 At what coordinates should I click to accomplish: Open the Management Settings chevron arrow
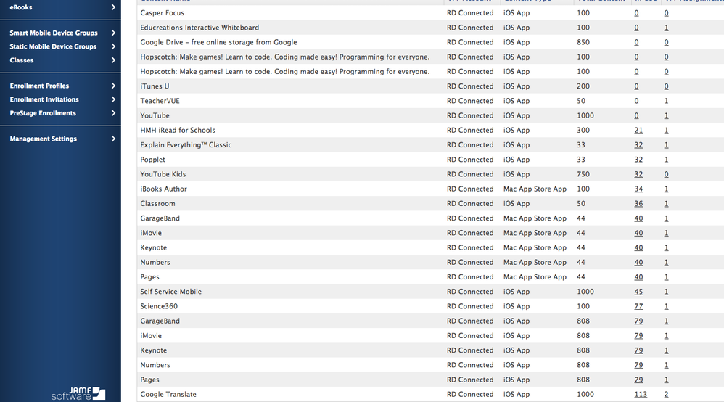pos(113,139)
